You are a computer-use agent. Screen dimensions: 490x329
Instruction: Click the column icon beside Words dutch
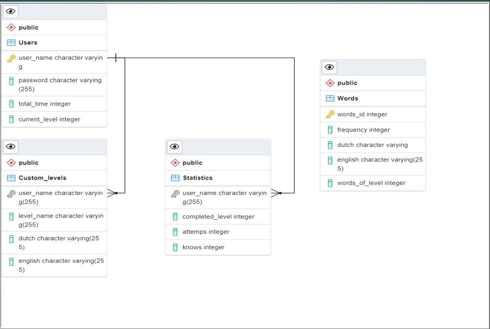330,145
